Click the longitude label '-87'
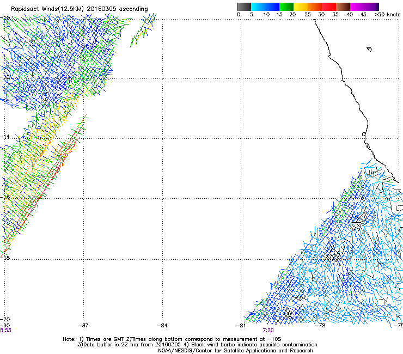 (83, 326)
